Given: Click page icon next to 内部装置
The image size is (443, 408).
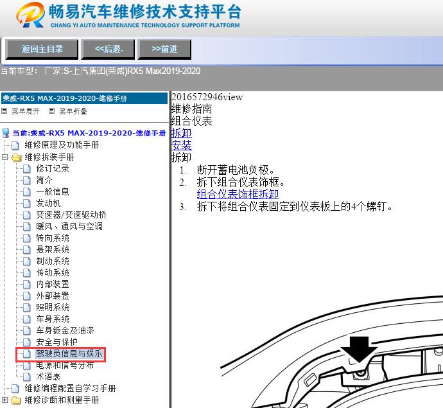Looking at the screenshot, I should click(x=27, y=285).
